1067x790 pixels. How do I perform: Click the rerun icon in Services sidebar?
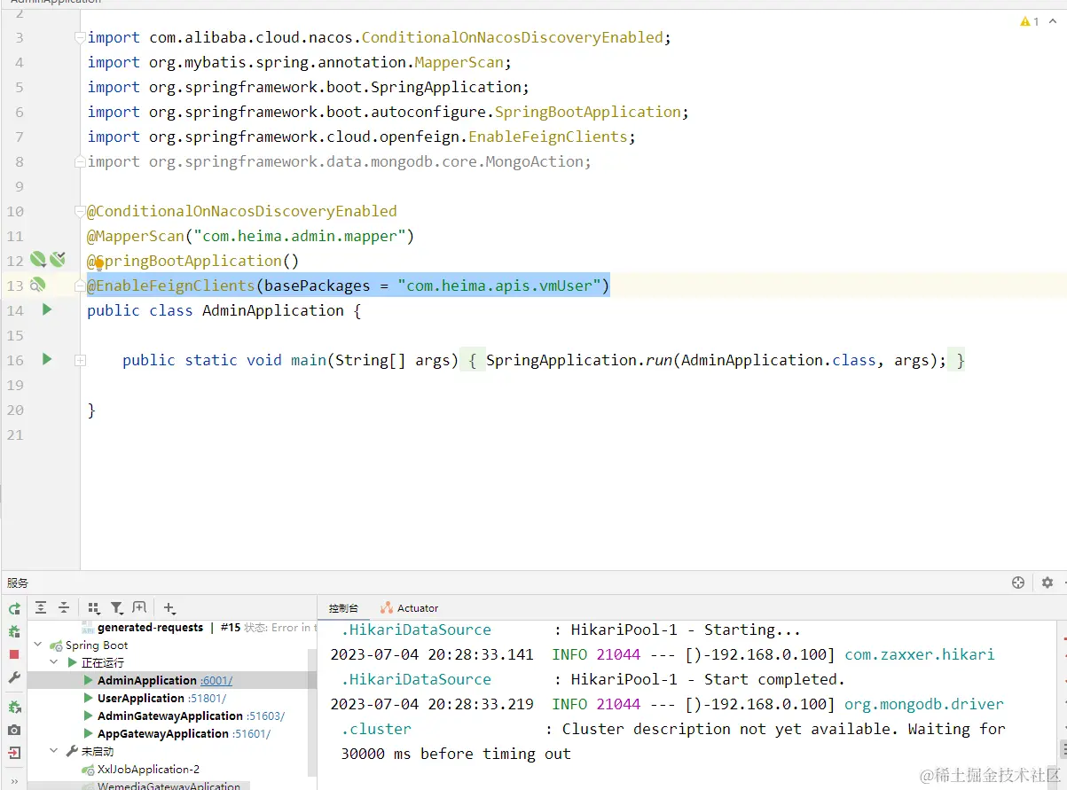pos(14,608)
